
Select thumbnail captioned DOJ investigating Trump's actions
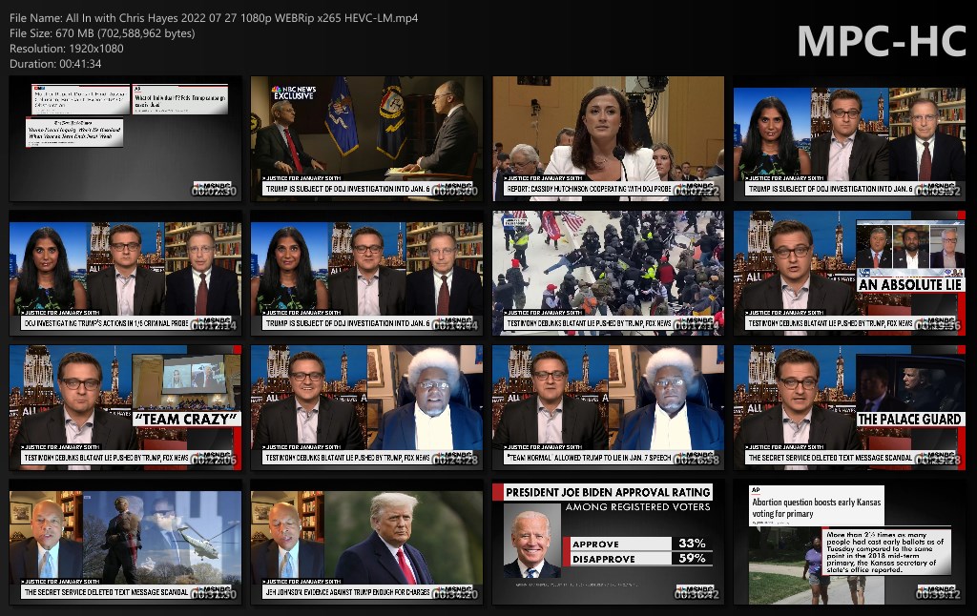(125, 273)
